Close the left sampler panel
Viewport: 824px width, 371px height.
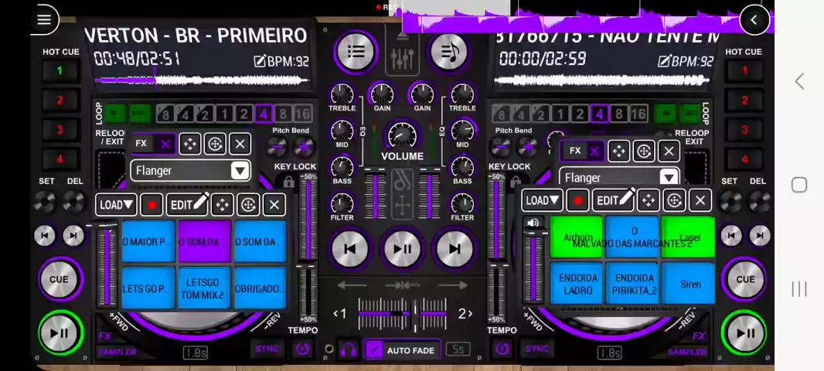(274, 205)
